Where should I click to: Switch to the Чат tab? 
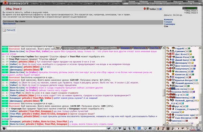click(58, 48)
